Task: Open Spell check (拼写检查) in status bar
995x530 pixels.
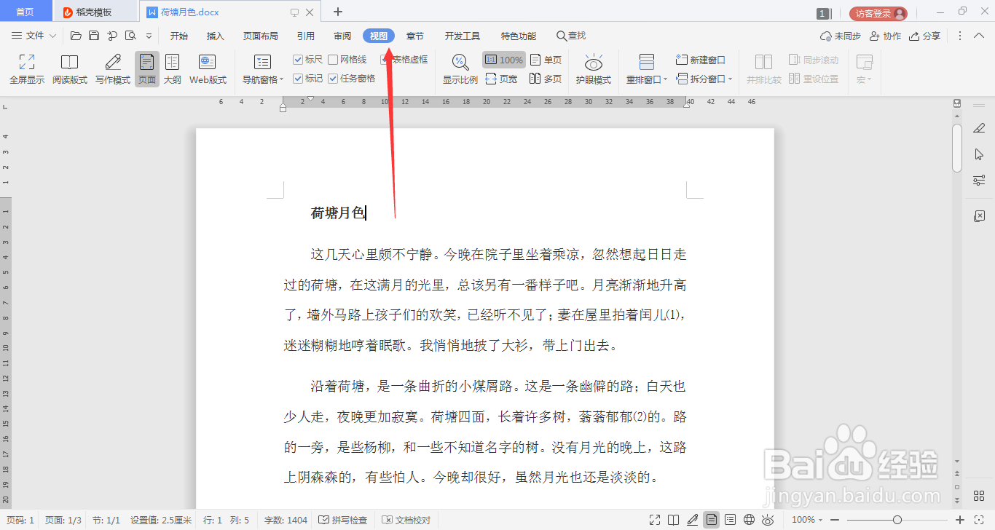Action: [343, 520]
